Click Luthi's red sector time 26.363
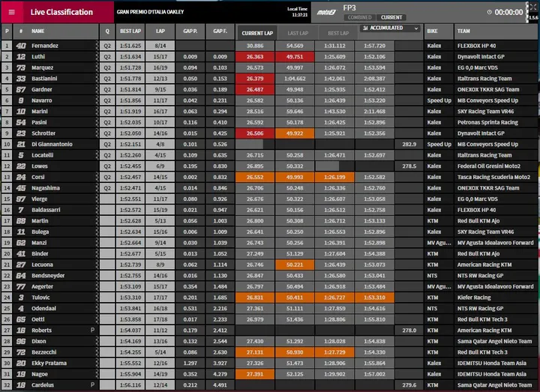Viewport: 540px width, 392px height. tap(255, 57)
